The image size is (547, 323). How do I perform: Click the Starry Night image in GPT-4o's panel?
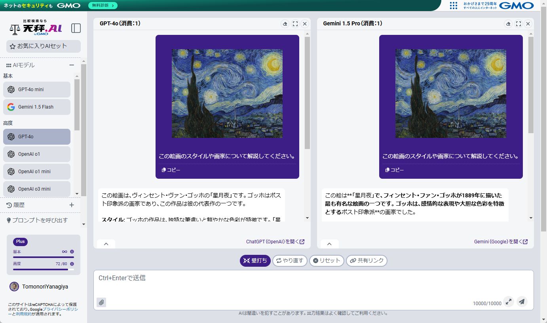coord(227,94)
